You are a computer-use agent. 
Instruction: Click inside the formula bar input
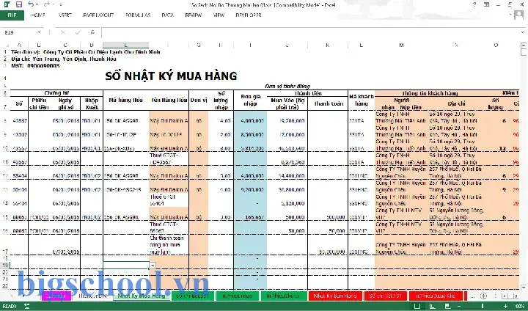pyautogui.click(x=309, y=32)
